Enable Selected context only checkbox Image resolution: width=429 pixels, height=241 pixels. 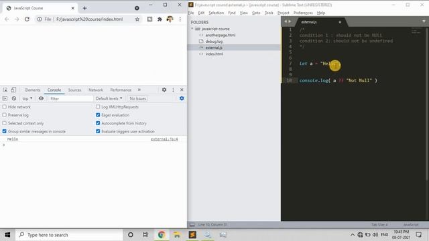pyautogui.click(x=5, y=123)
